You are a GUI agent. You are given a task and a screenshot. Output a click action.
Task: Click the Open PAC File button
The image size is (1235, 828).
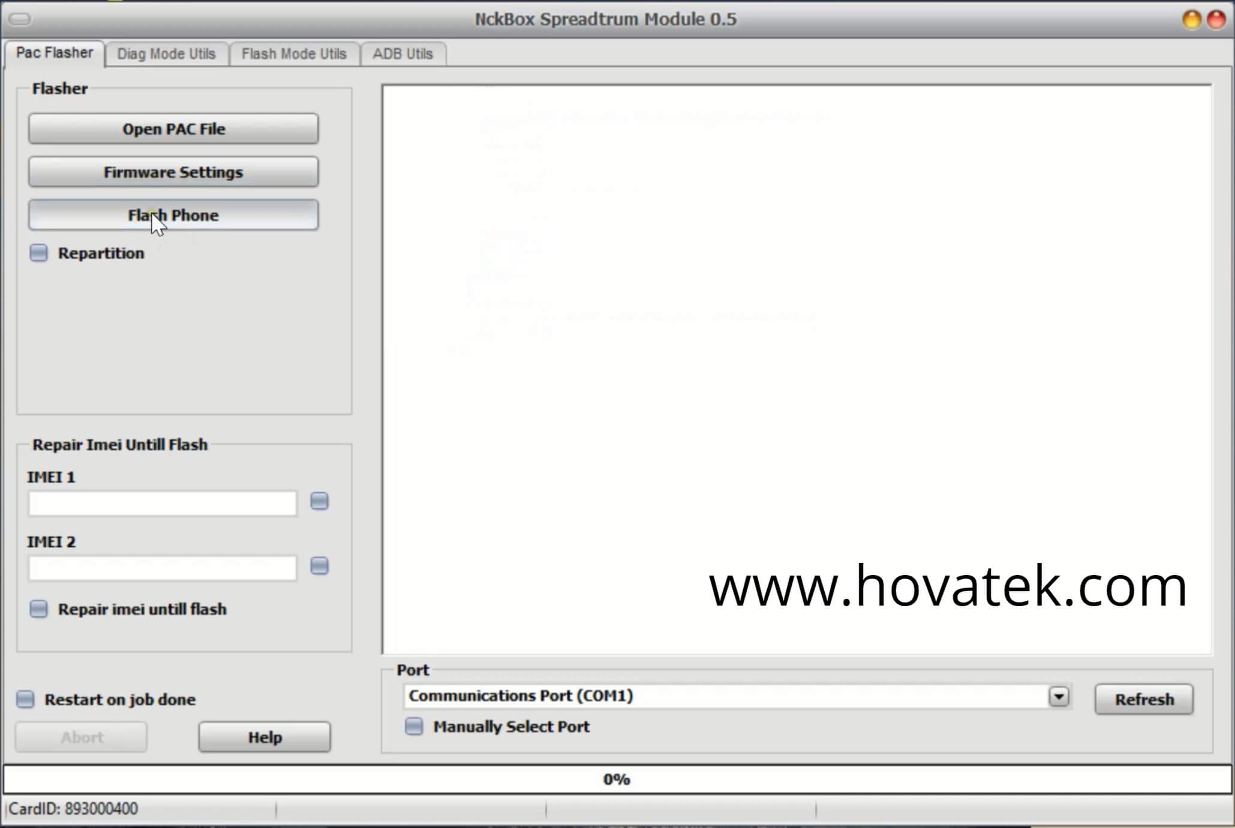(173, 129)
